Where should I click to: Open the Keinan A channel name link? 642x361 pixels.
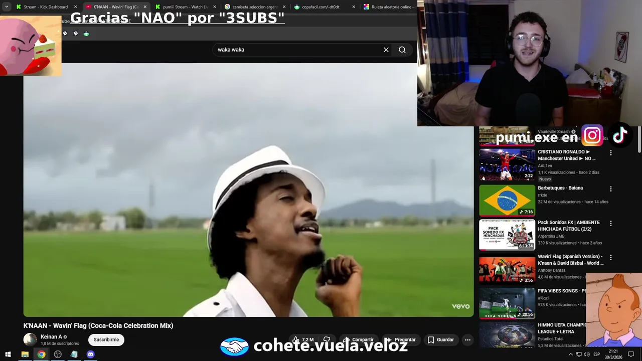[x=51, y=337]
